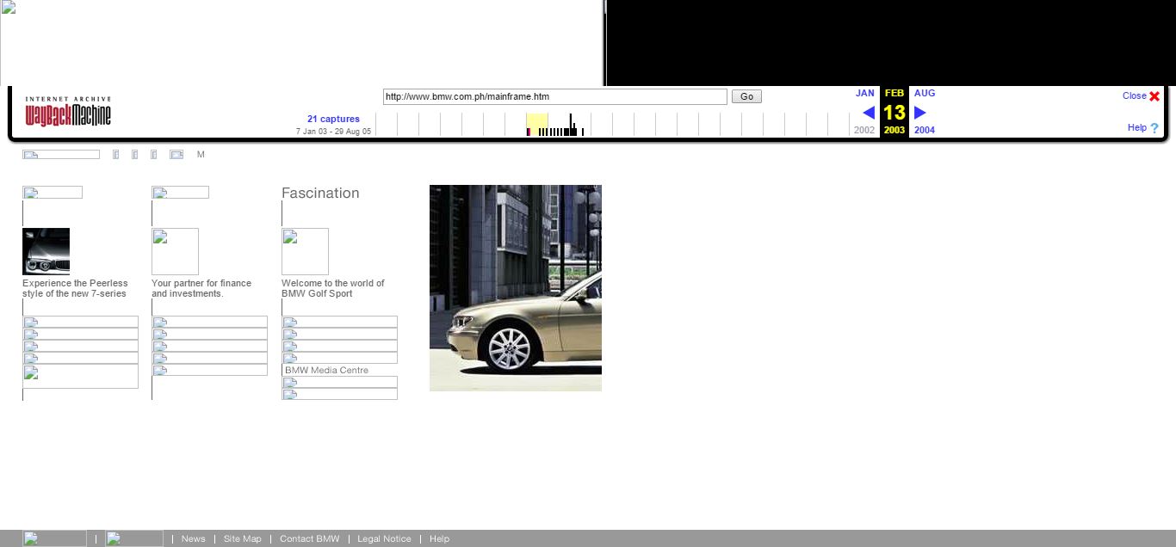Jump to JAN capture month
Screen dimensions: 1176x547
coord(865,93)
